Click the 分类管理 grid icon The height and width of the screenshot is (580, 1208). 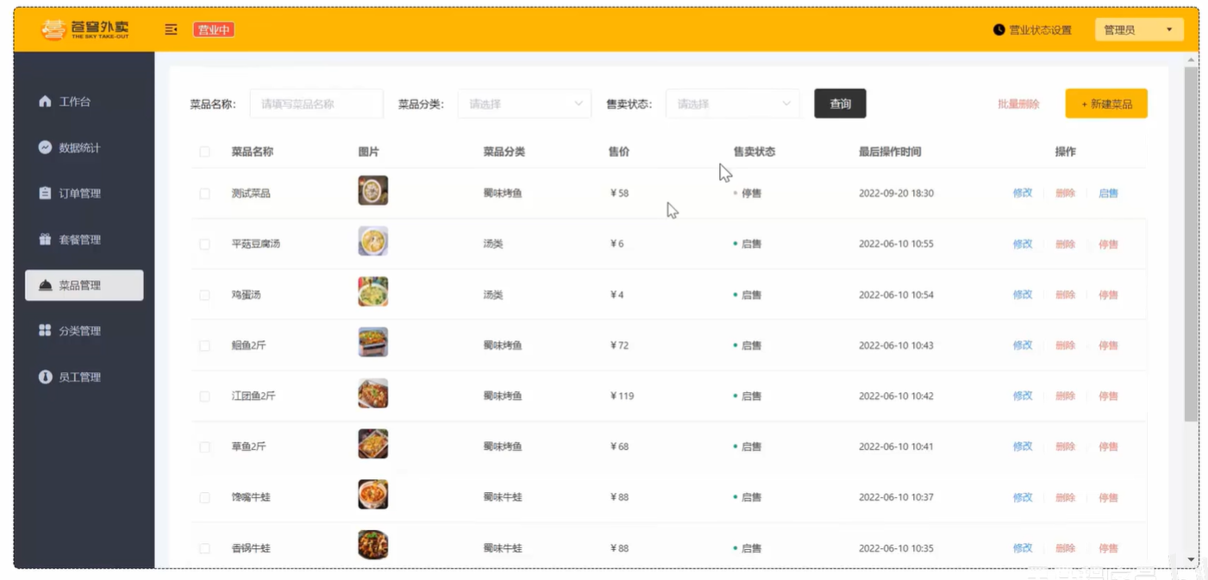[x=46, y=331]
